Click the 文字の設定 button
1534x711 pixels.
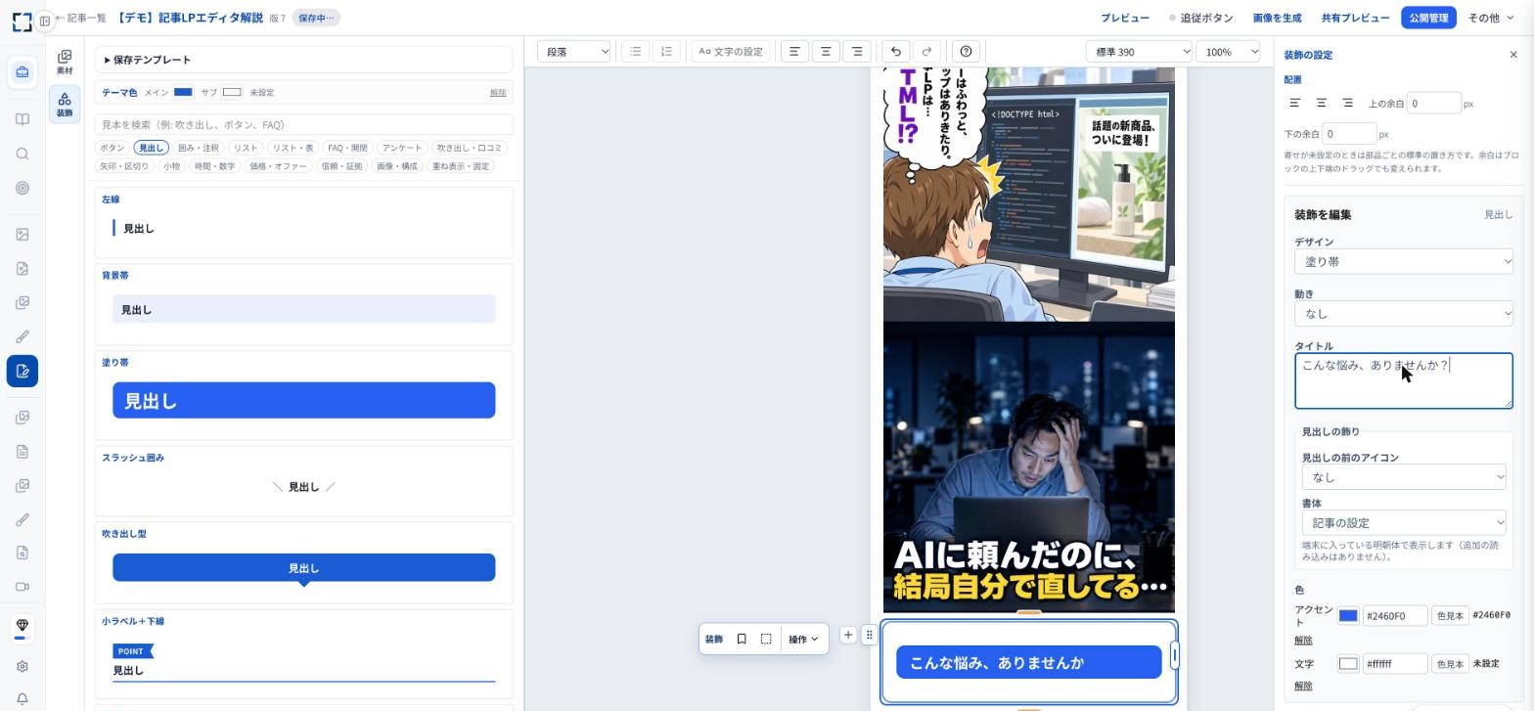(x=730, y=52)
